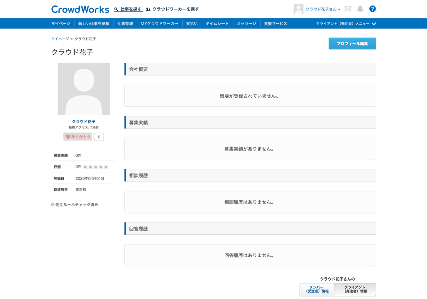
Task: Expand the クラウド花子さん account dropdown
Action: click(x=323, y=9)
